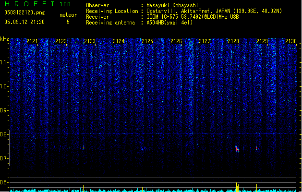Click the 2124 time marker
This screenshot has width=302, height=192.
coord(119,41)
